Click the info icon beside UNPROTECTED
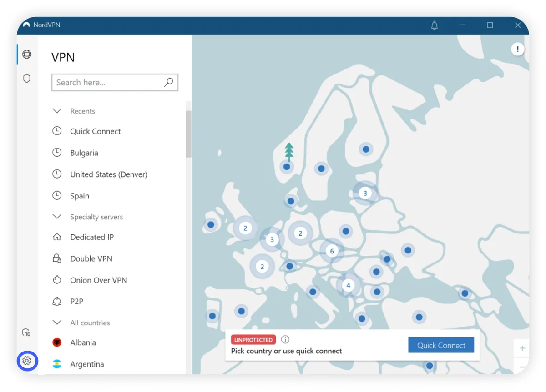The height and width of the screenshot is (392, 546). [285, 339]
